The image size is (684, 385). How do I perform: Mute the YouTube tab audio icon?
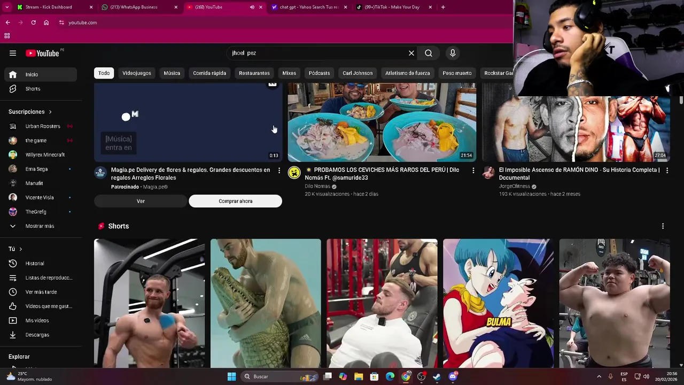point(252,7)
